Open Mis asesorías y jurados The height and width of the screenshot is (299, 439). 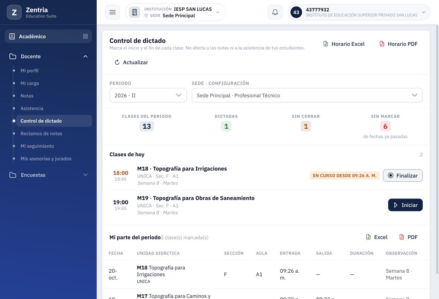(x=46, y=159)
